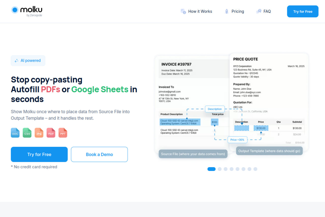Image resolution: width=325 pixels, height=217 pixels.
Task: Click the JPG file icon
Action: click(x=39, y=133)
